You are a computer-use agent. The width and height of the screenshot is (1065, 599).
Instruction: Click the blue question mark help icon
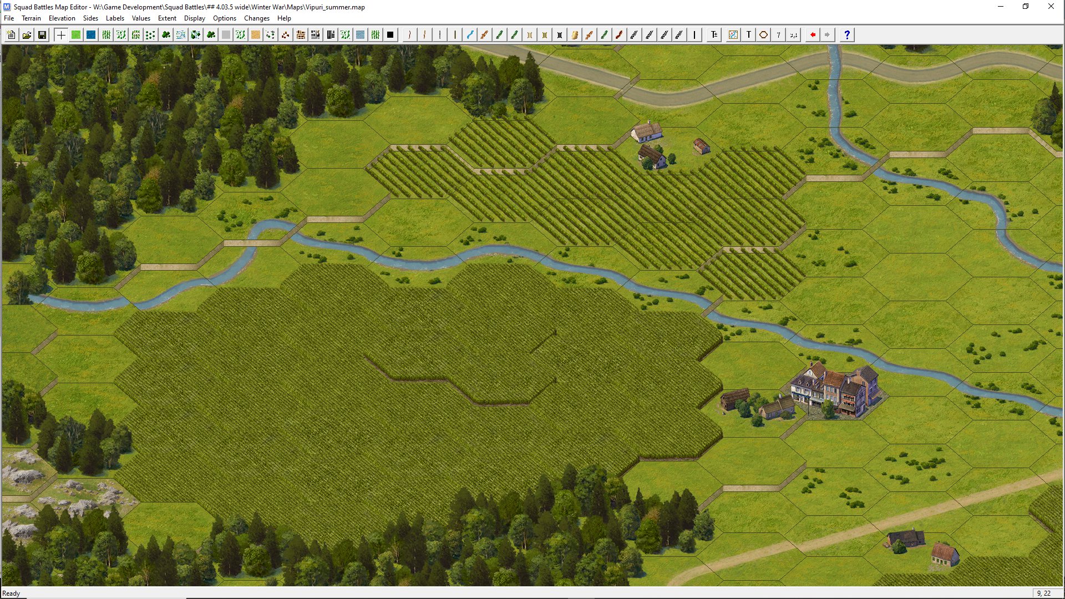(846, 35)
